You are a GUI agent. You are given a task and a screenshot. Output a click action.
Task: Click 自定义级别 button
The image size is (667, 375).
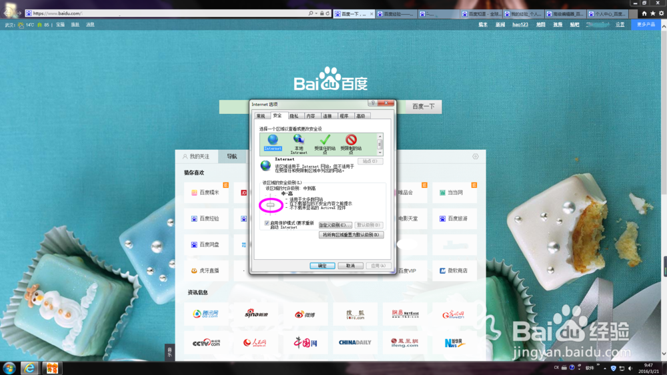click(x=336, y=225)
